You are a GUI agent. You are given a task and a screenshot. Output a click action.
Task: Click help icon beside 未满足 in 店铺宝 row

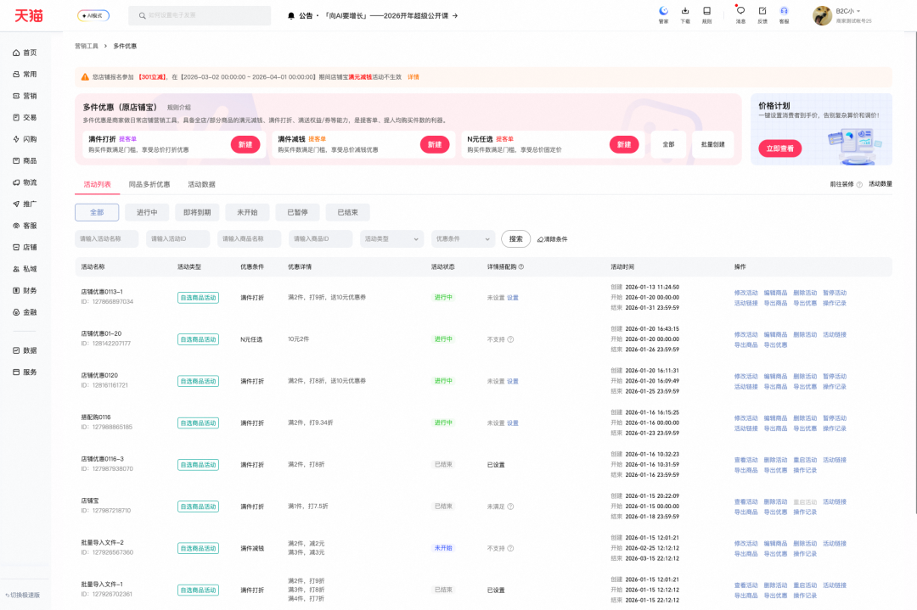pos(510,506)
